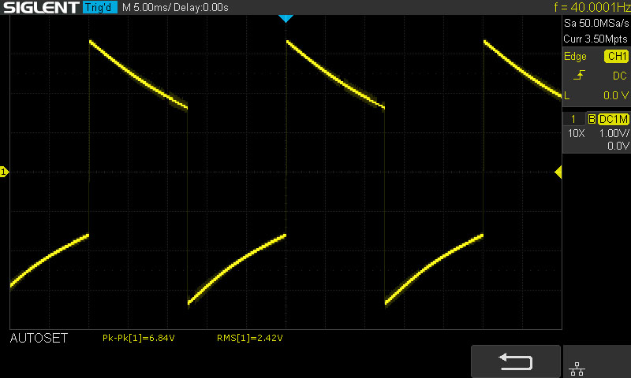Click the rising edge slope icon
The height and width of the screenshot is (378, 631).
coord(579,75)
